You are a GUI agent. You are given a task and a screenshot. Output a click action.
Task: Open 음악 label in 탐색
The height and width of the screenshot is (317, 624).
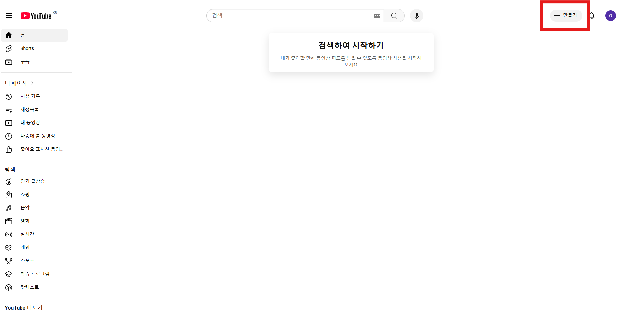[x=25, y=208]
